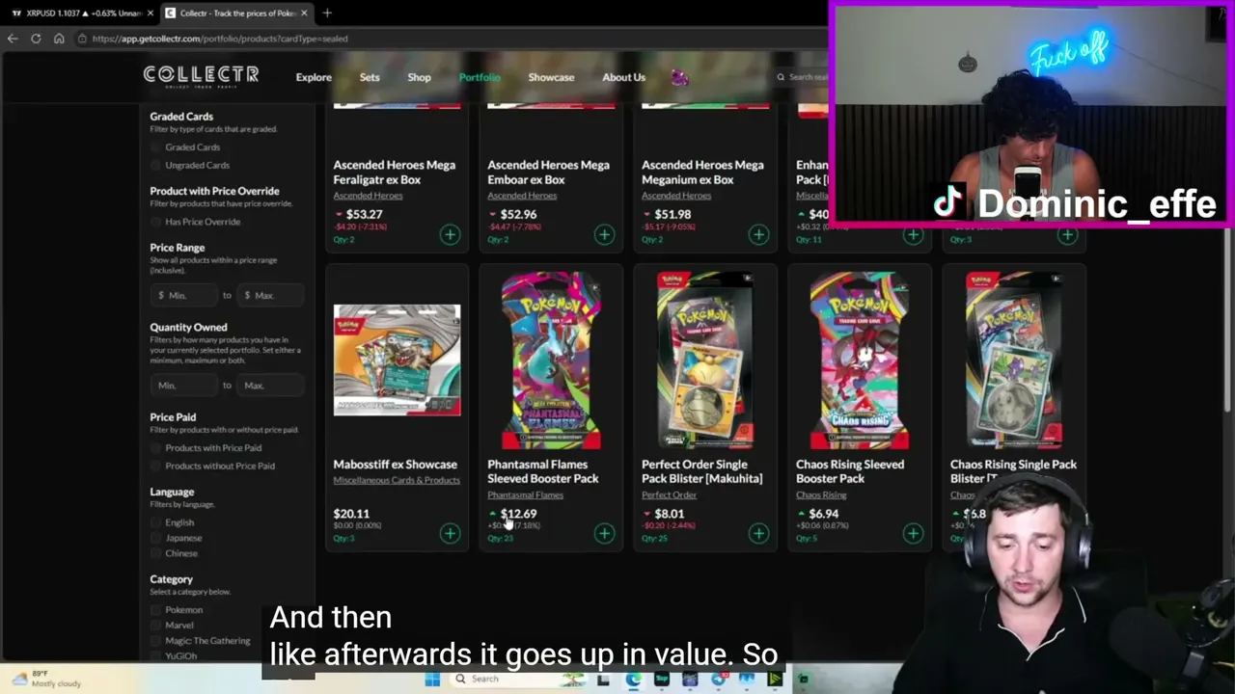1235x694 pixels.
Task: Open the Perfect Order Makuhita blister image
Action: tap(705, 360)
